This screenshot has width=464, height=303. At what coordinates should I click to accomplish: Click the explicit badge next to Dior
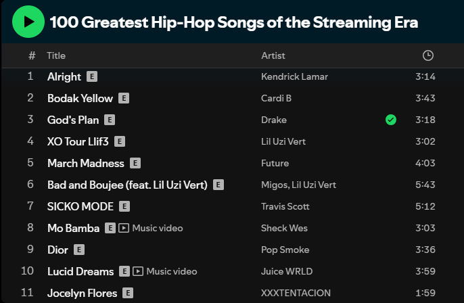(x=79, y=250)
